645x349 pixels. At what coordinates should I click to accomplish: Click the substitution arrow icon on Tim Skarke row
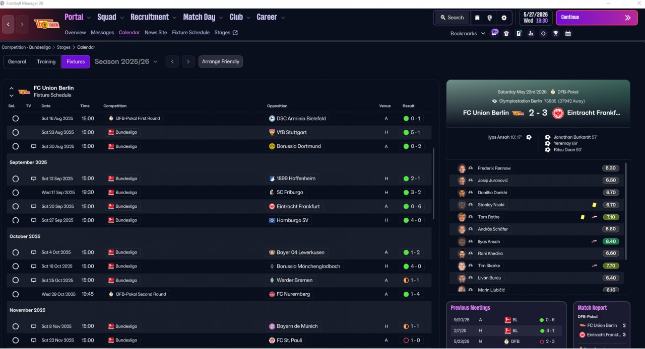point(595,266)
